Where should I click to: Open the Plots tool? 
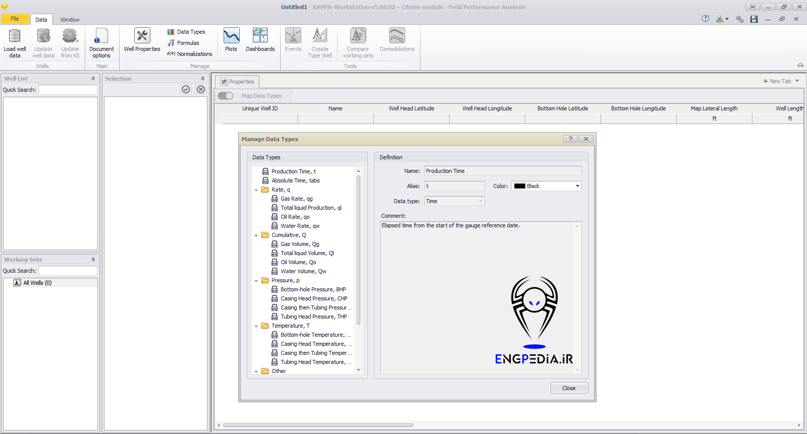click(x=231, y=37)
